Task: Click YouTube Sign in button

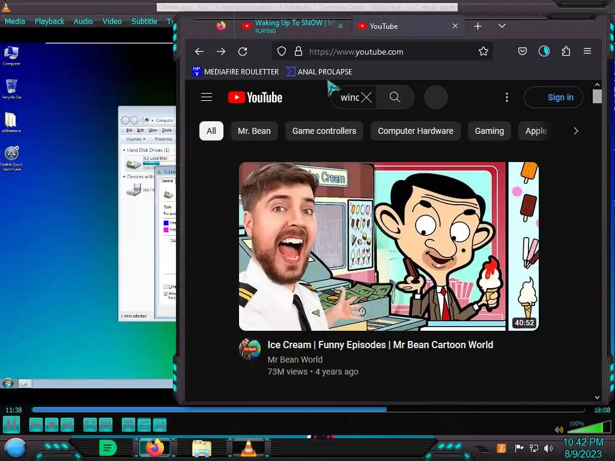Action: (x=553, y=97)
